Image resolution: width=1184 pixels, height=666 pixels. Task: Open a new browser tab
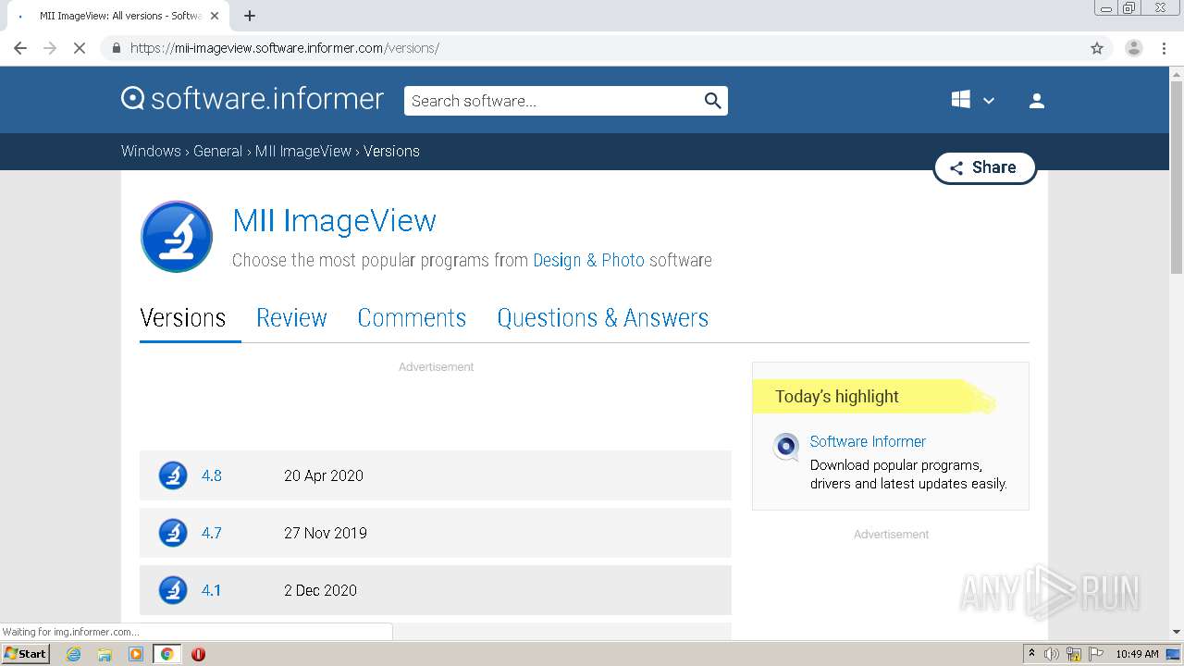[250, 16]
